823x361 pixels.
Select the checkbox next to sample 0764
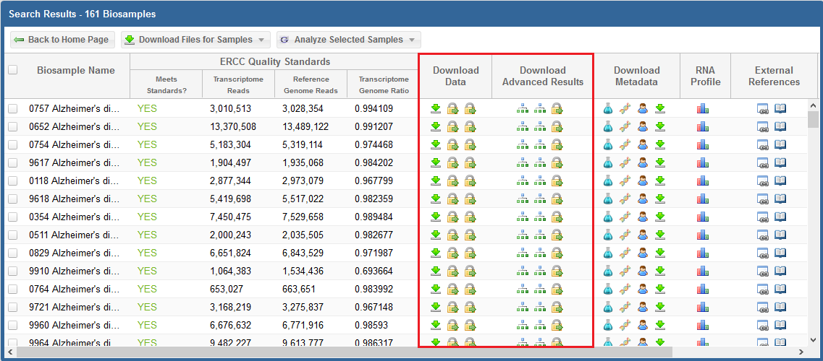point(12,289)
